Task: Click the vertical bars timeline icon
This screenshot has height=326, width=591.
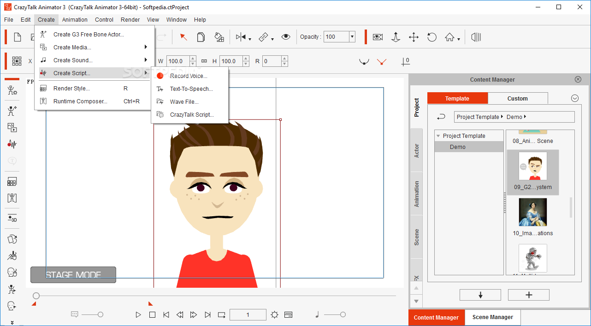Action: point(476,37)
